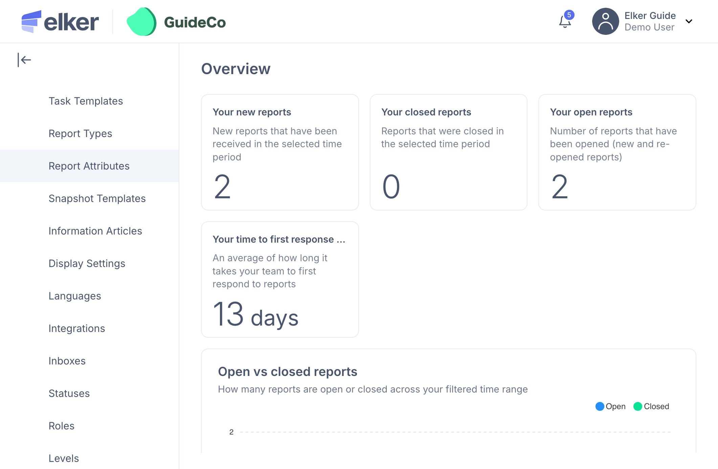Open Integrations page
The width and height of the screenshot is (718, 469).
(x=77, y=328)
